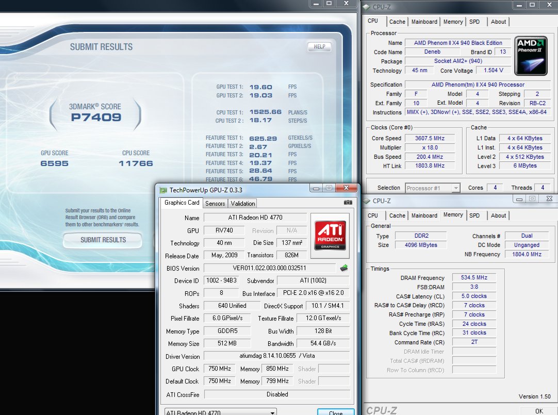The width and height of the screenshot is (558, 415).
Task: Click the DRAM Frequency 534.5 MHz value
Action: [474, 277]
